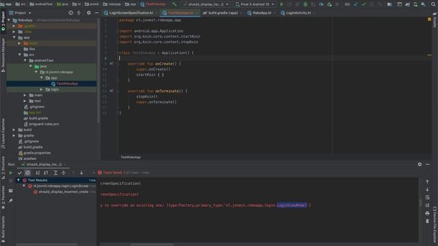Click Git commit green checkmark

click(363, 4)
